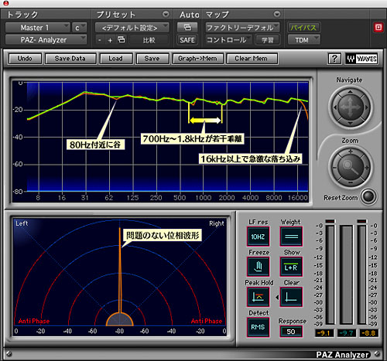Open the マップ menu arrow

coord(277,14)
